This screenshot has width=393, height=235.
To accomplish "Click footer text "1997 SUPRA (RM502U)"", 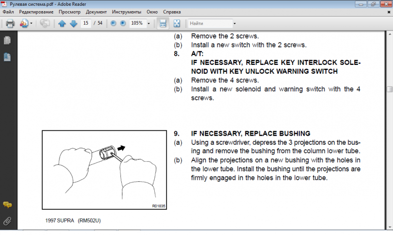I will [x=73, y=220].
